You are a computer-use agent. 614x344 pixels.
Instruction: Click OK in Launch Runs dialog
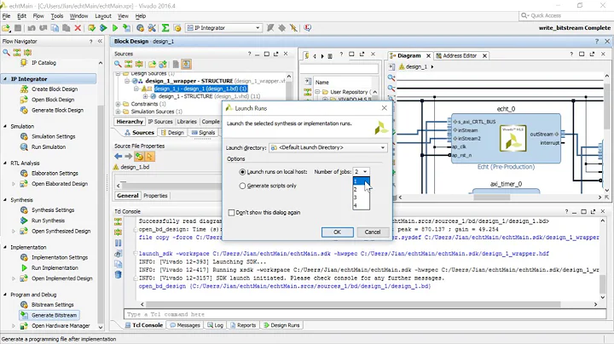[337, 232]
